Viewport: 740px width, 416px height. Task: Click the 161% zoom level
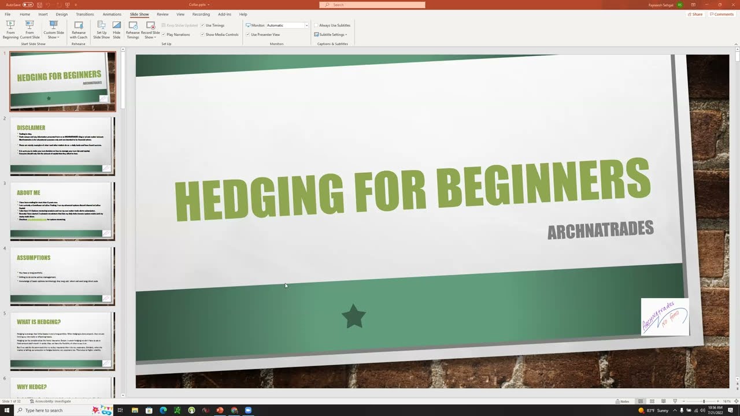[x=727, y=401]
